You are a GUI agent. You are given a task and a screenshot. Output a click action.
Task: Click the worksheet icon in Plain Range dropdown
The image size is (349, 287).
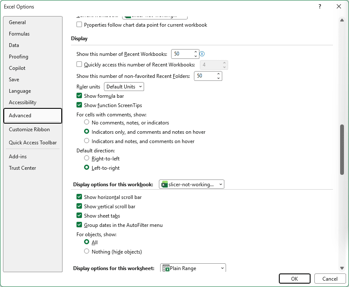166,268
